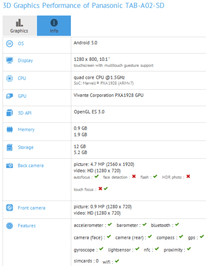Open the Storage label link
Image resolution: width=206 pixels, height=266 pixels.
pyautogui.click(x=26, y=148)
